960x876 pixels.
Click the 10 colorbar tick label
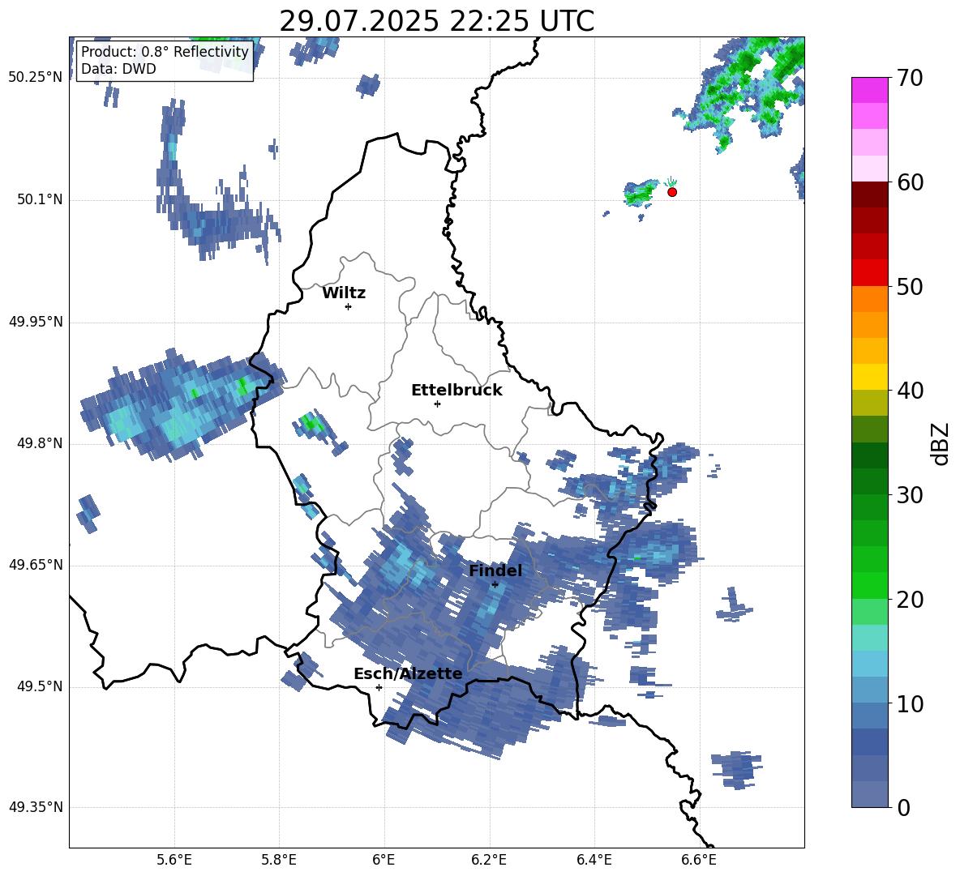pos(909,703)
